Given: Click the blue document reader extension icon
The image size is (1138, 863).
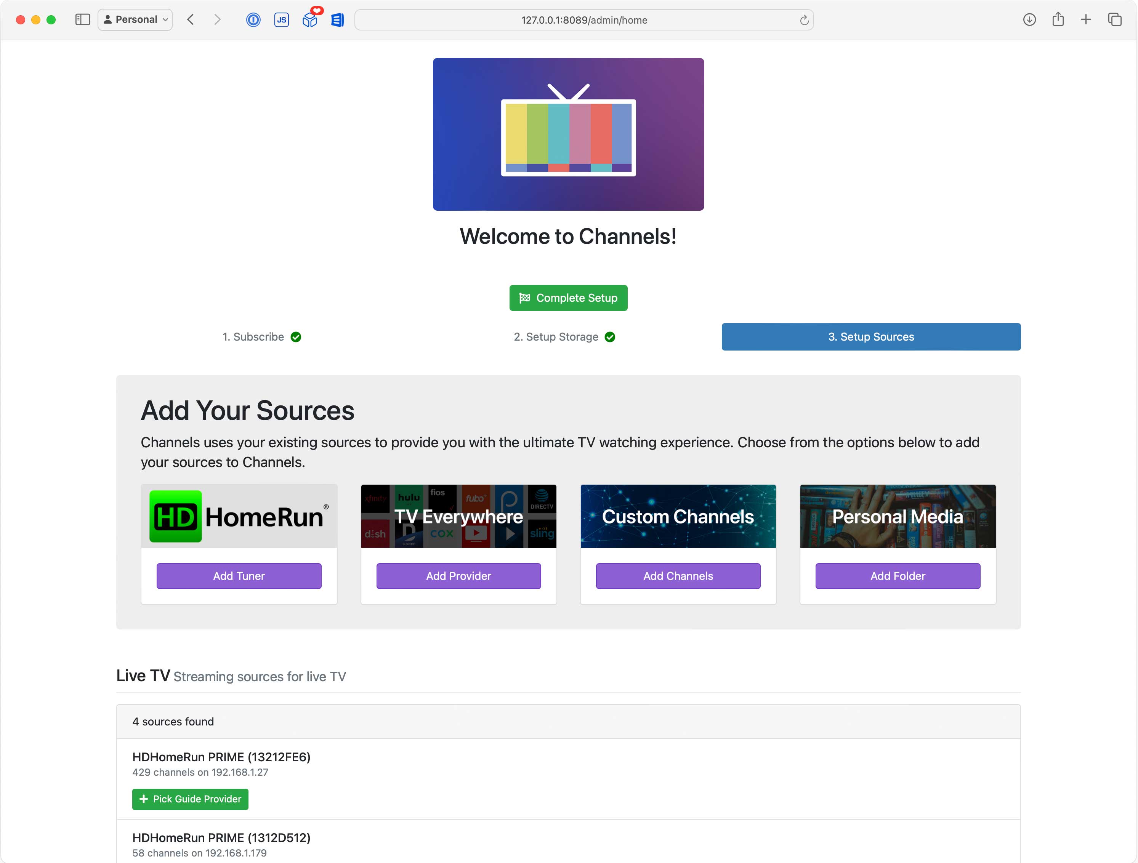Looking at the screenshot, I should click(338, 19).
